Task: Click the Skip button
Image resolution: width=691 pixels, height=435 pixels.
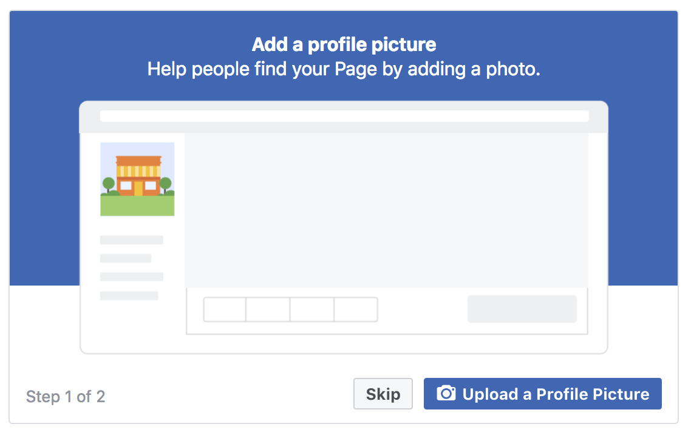Action: click(383, 393)
